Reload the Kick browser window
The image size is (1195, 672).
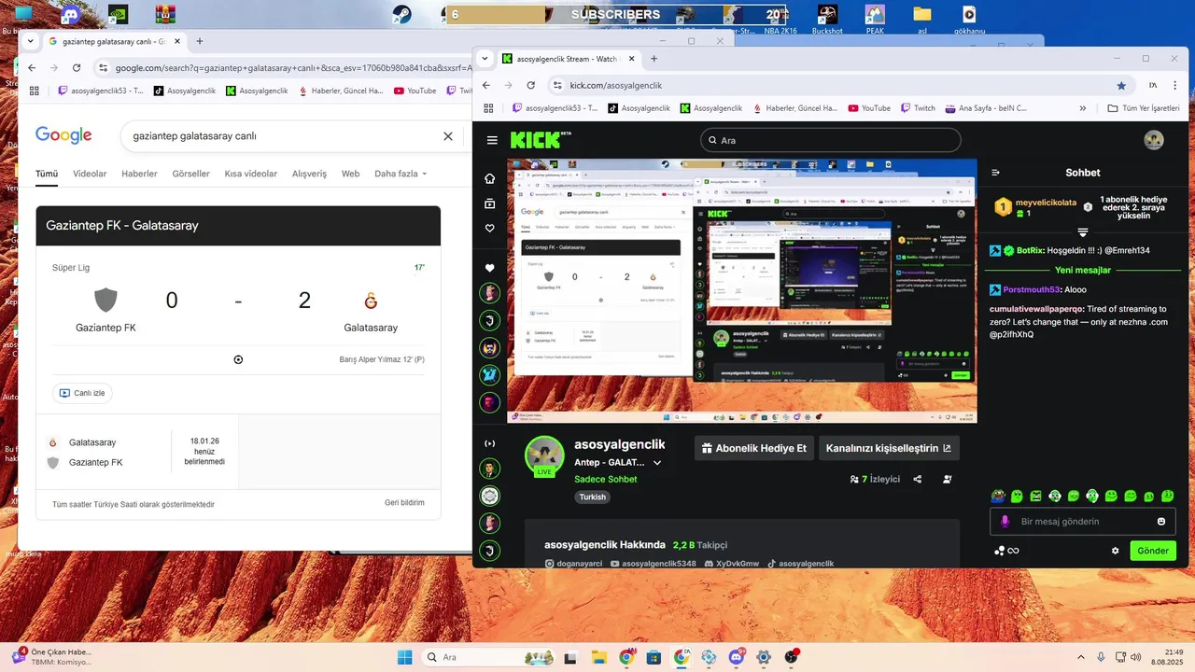pyautogui.click(x=530, y=85)
